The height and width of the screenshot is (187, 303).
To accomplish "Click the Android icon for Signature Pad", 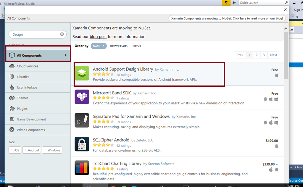I will (x=265, y=123).
